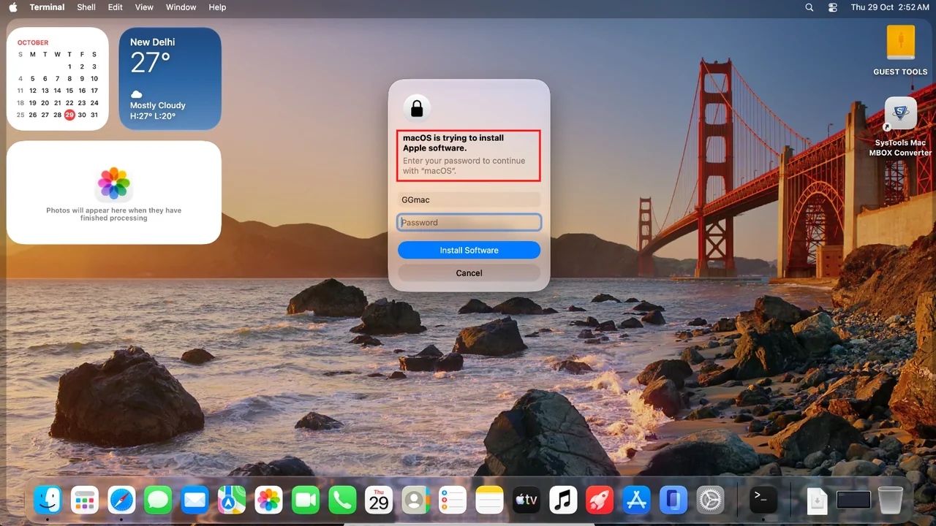Open the Window menu
This screenshot has height=526, width=936.
(x=181, y=7)
